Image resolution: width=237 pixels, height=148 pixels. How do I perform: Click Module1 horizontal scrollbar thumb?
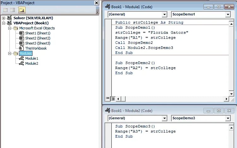[x=123, y=99]
